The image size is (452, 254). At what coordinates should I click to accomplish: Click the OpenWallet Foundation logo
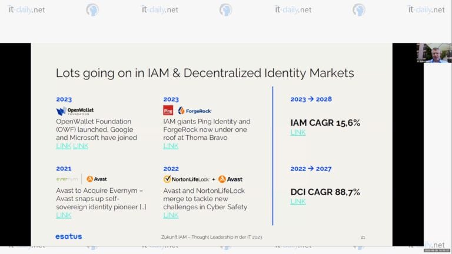point(75,111)
